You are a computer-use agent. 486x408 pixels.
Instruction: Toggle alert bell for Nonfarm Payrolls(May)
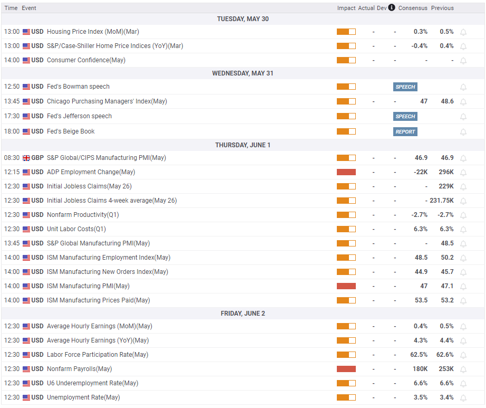click(463, 369)
